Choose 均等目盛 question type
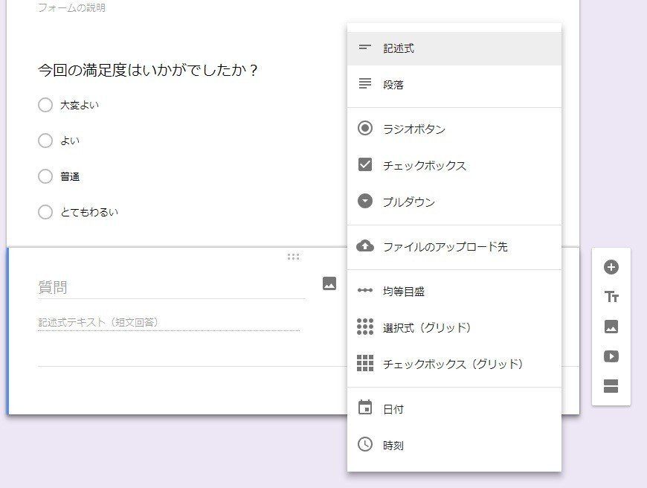Screen dimensions: 647x488 click(454, 291)
